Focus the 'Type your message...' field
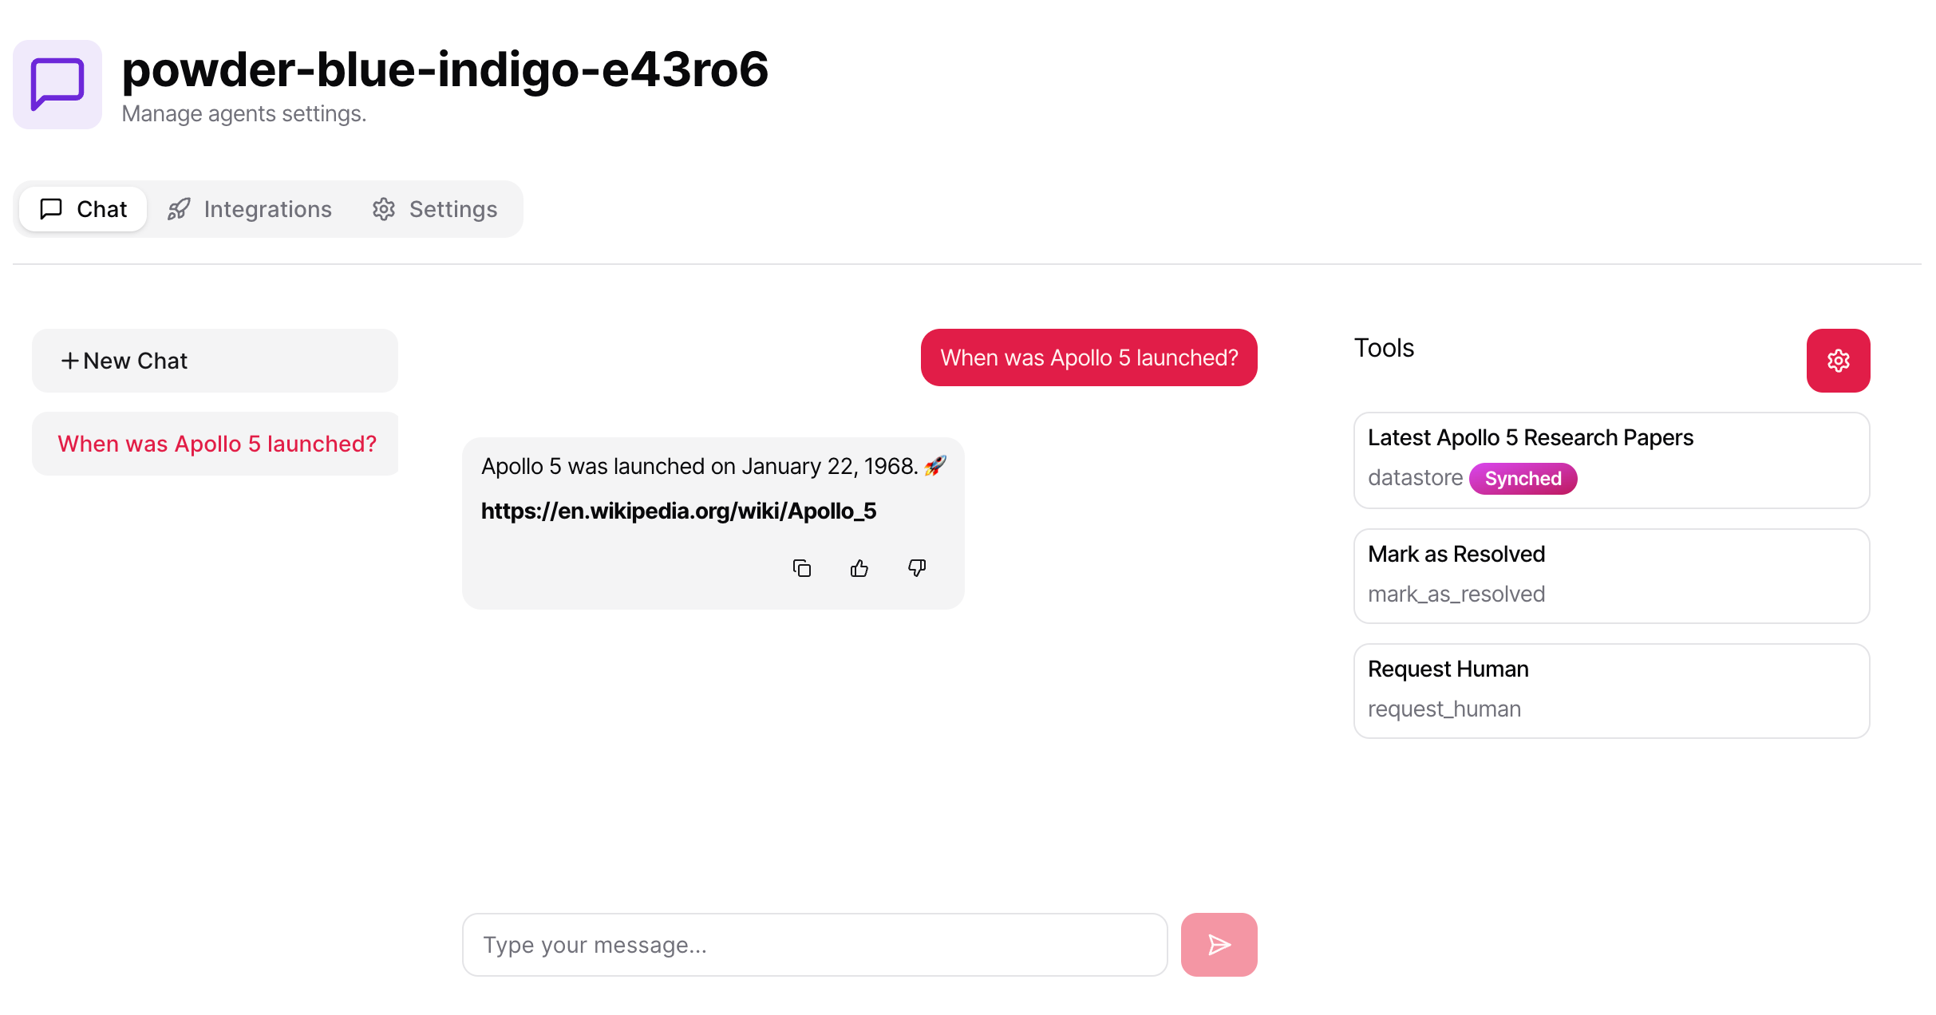1936x1015 pixels. pos(815,945)
